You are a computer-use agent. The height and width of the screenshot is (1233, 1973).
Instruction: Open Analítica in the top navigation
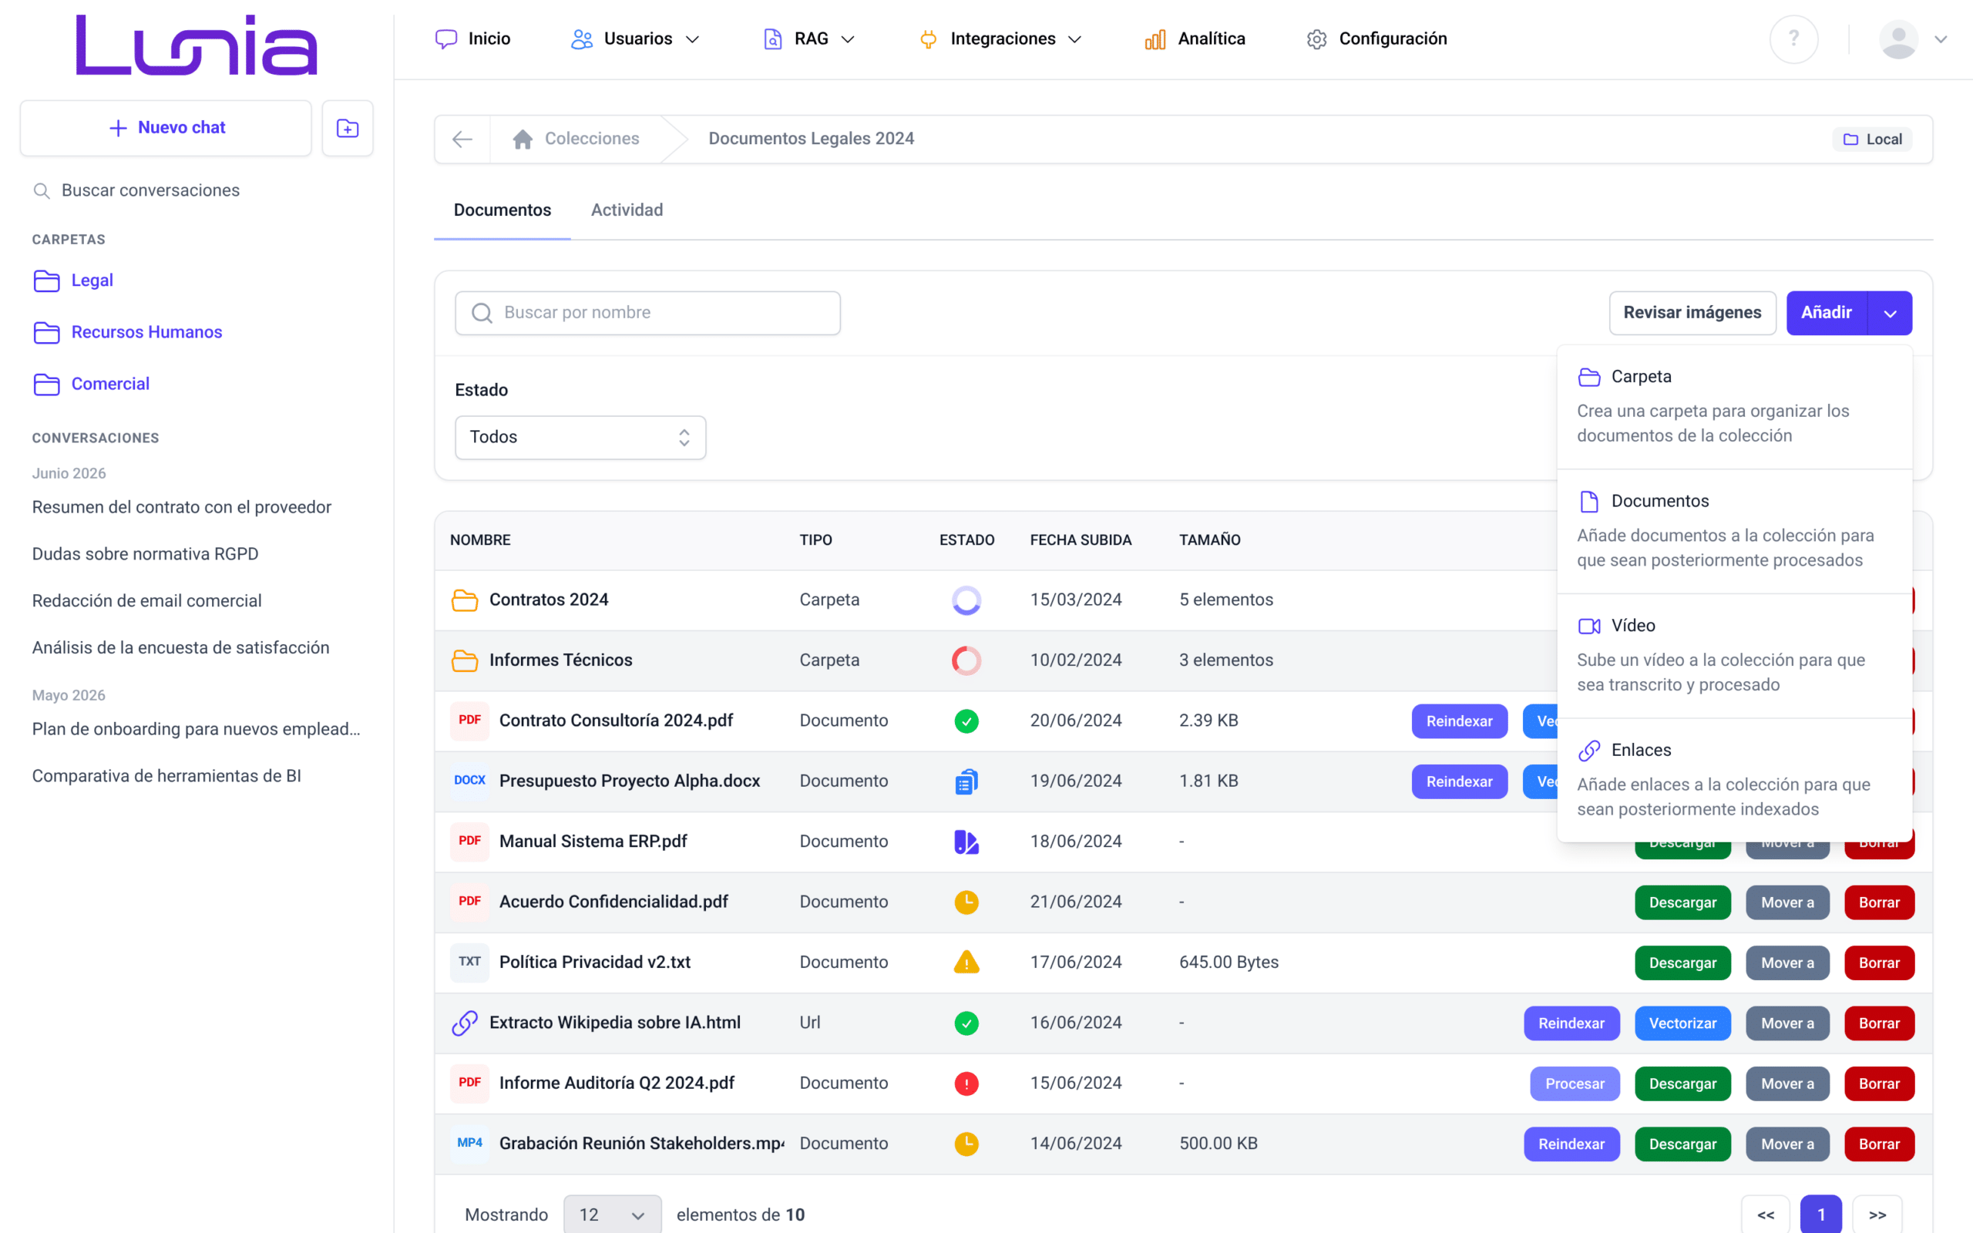[1195, 39]
